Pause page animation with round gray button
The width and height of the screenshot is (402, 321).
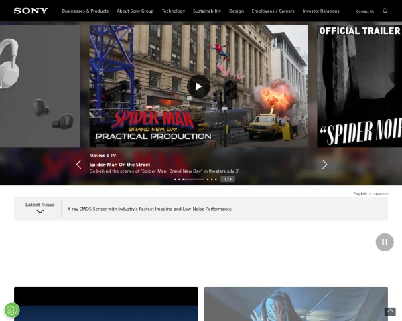[385, 242]
